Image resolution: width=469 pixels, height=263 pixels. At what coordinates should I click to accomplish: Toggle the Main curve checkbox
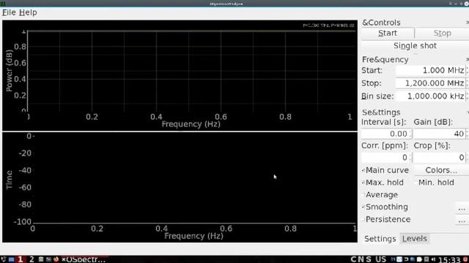tap(363, 170)
